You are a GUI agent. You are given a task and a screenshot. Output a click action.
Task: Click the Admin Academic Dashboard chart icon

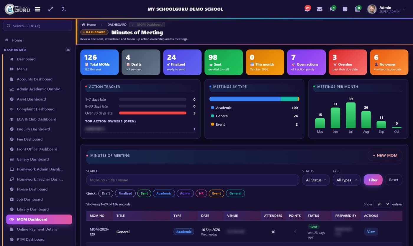[12, 89]
